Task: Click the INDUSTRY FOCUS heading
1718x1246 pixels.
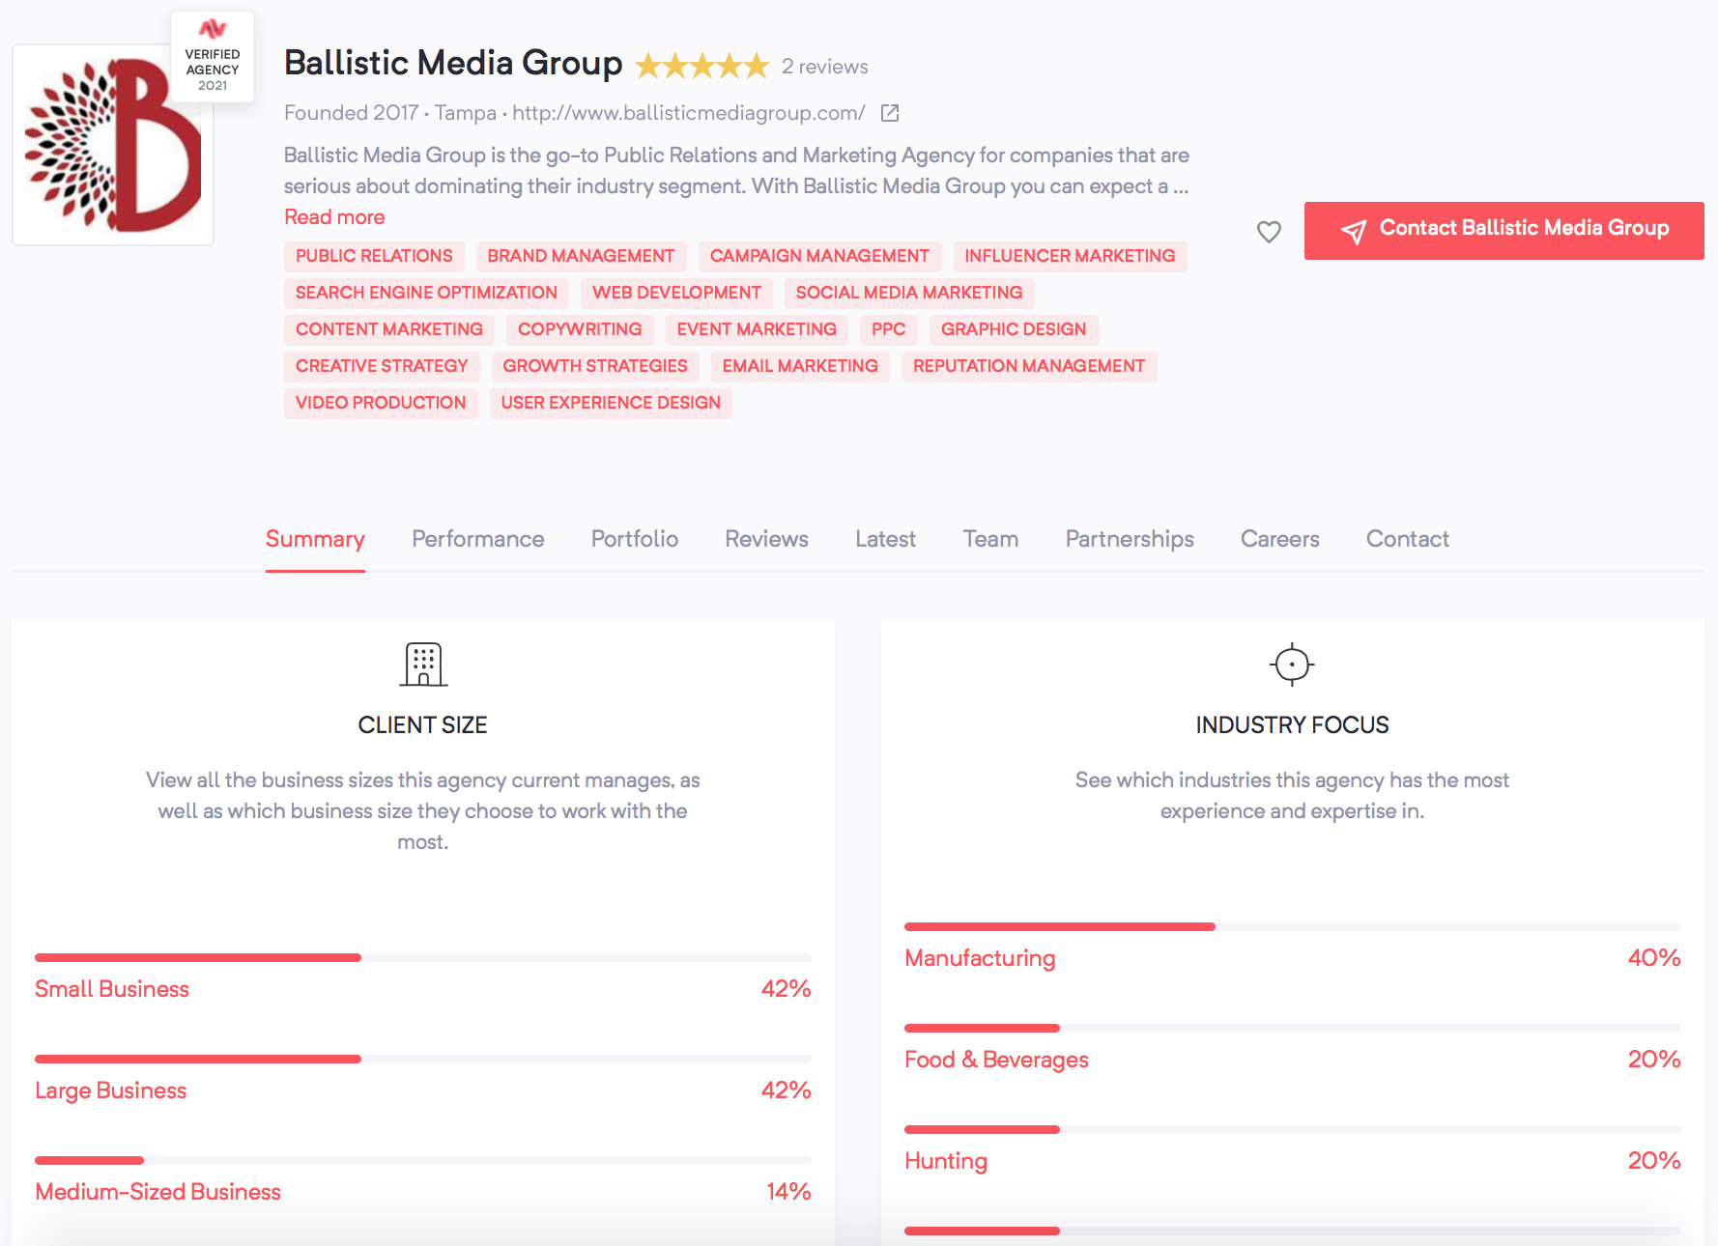Action: [1293, 725]
